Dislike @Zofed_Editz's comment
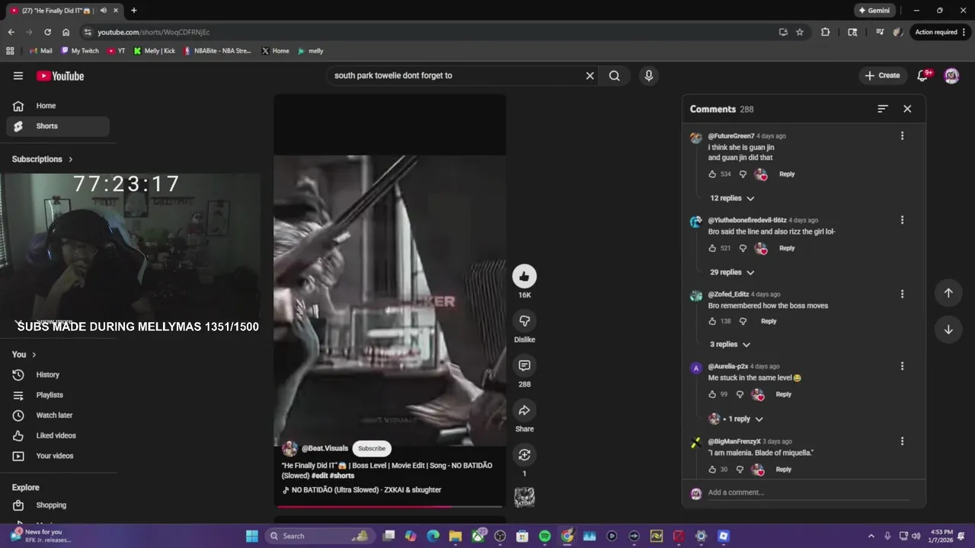Viewport: 975px width, 548px height. coord(743,321)
